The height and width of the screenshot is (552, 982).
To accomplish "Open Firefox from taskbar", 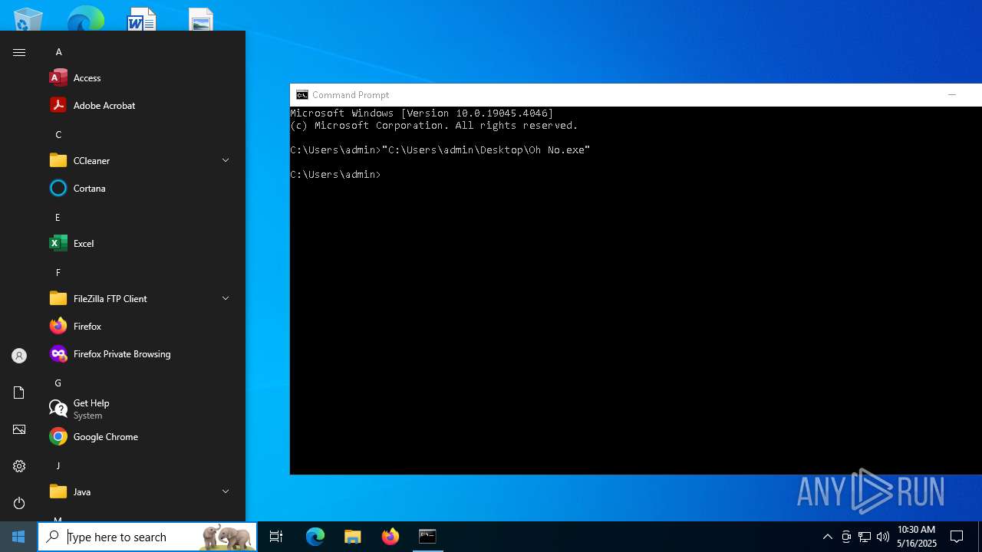I will coord(390,537).
